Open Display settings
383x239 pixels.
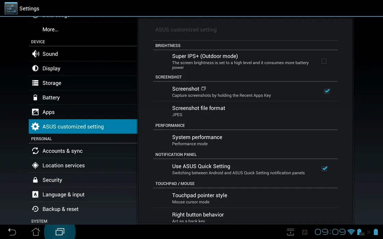pos(83,68)
